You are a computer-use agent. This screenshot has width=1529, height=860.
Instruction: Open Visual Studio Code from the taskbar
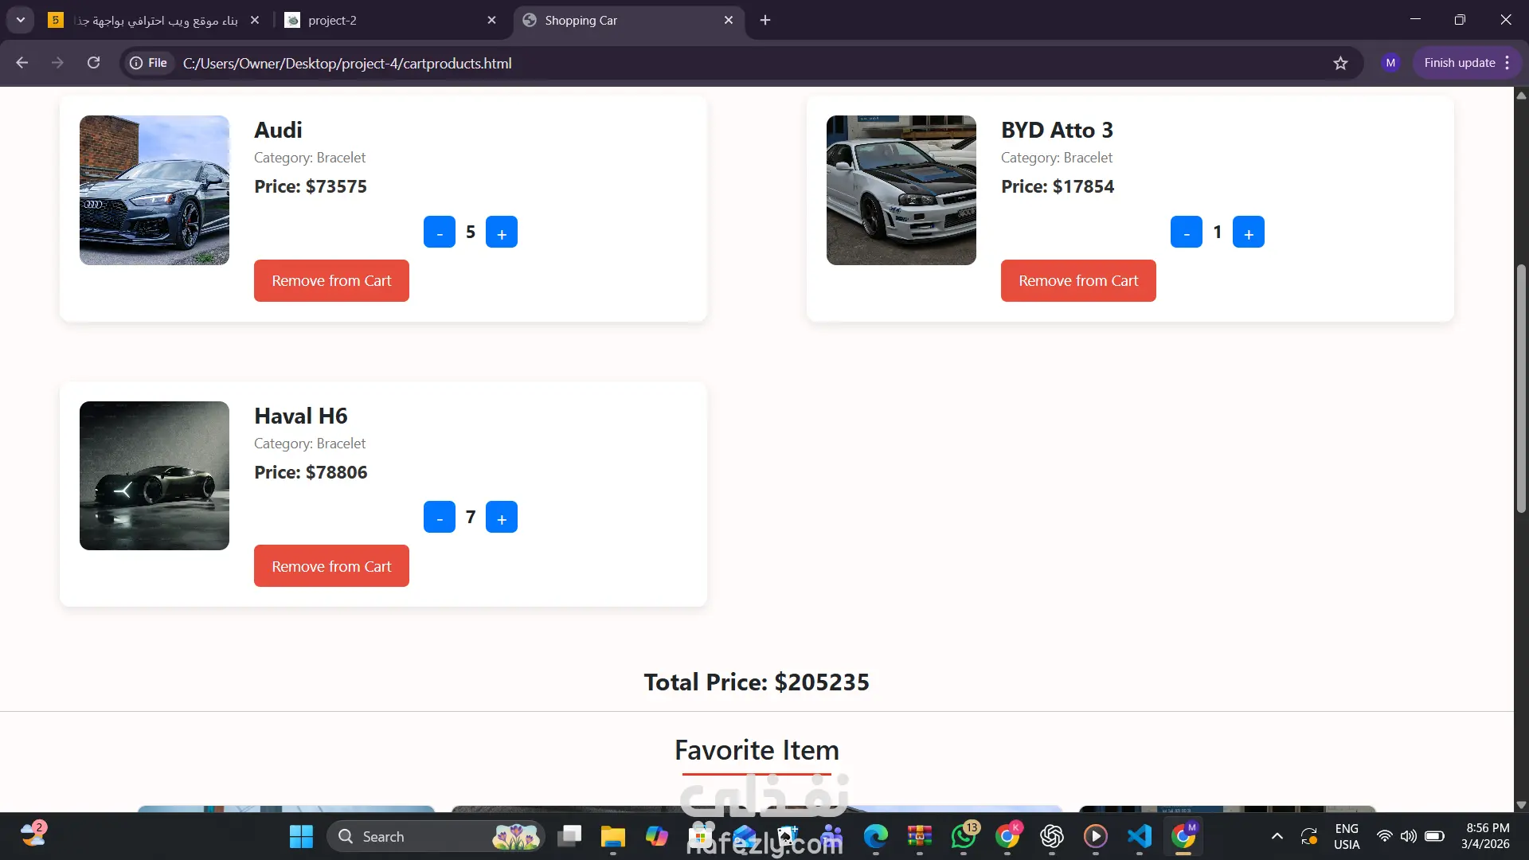pos(1140,836)
